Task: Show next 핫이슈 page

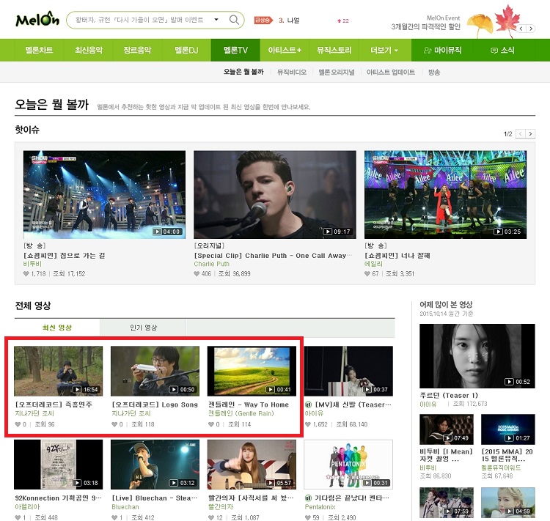Action: (530, 133)
